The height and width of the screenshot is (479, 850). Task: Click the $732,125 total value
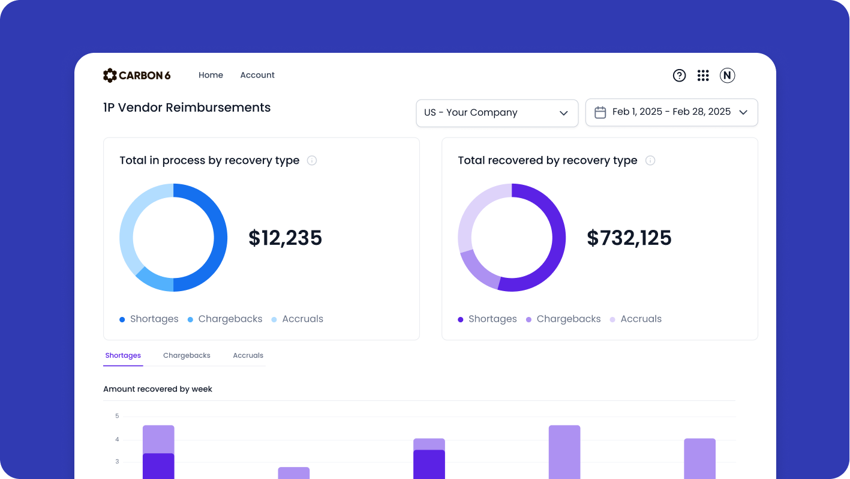click(x=629, y=238)
